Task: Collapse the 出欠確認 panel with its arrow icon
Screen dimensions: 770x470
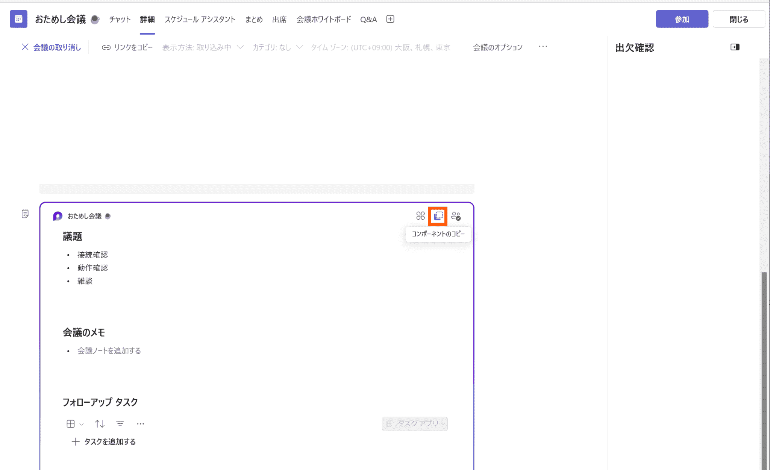Action: [x=735, y=47]
